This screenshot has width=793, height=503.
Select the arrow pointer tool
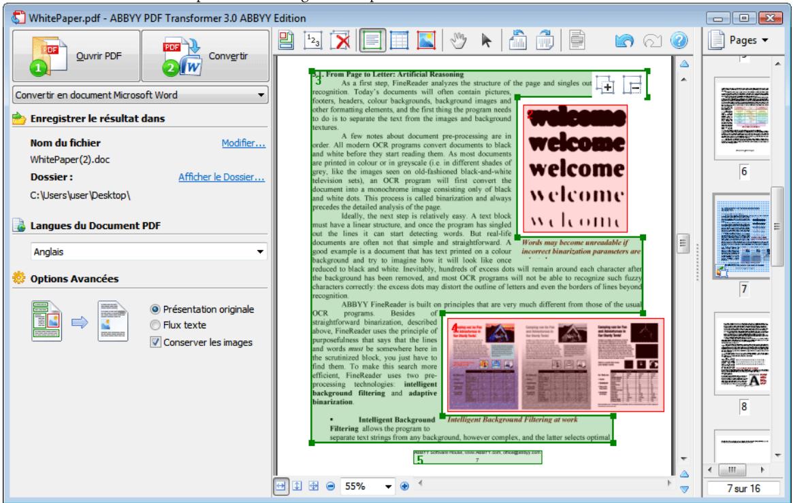point(486,40)
